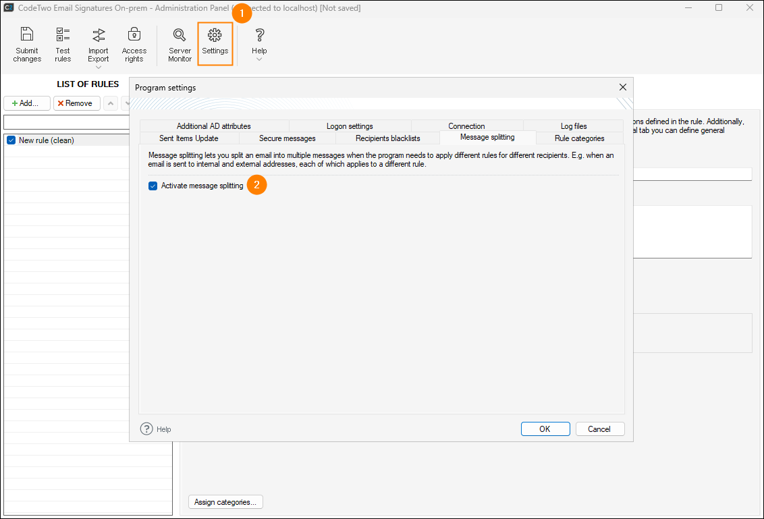Open the Submit changes tool
The image size is (764, 519).
pos(27,44)
